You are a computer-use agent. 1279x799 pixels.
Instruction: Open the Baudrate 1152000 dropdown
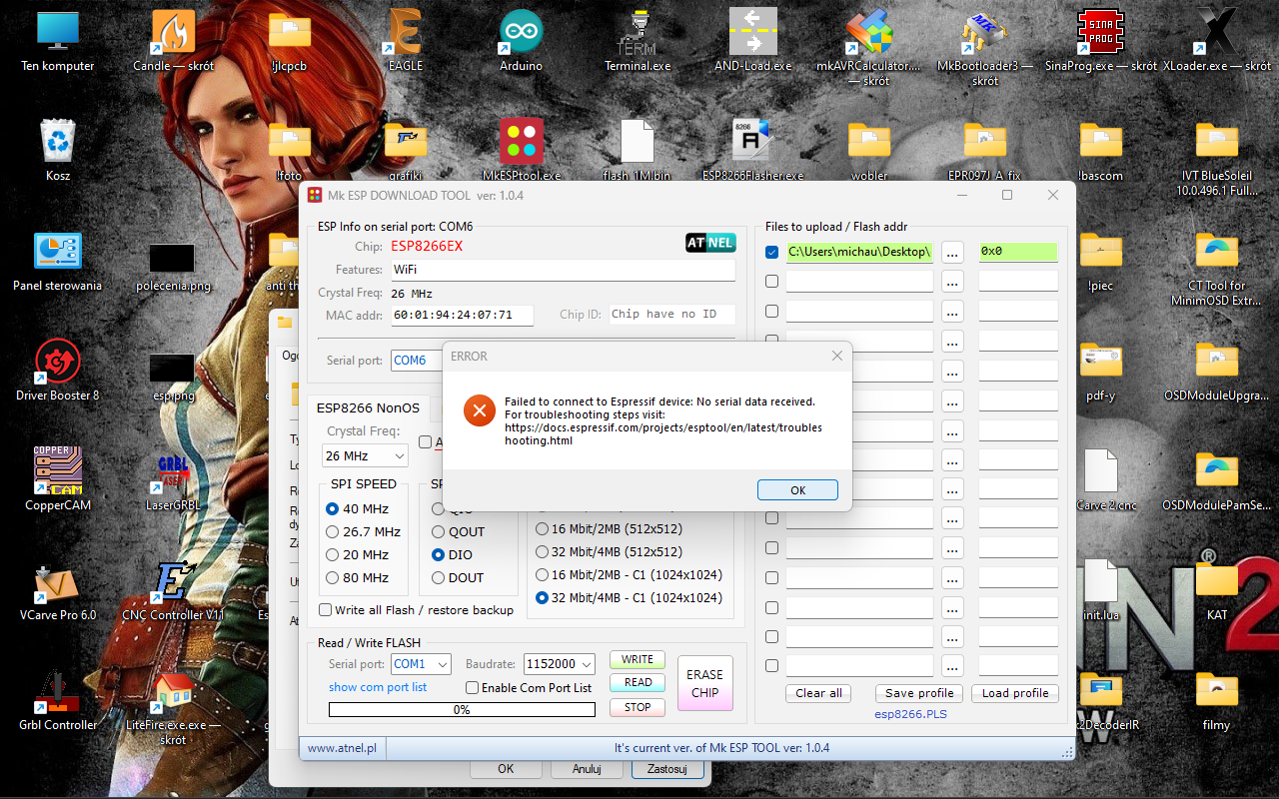click(558, 664)
